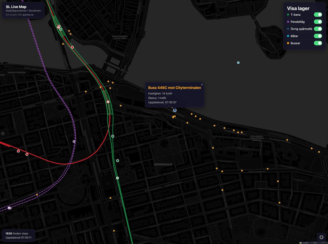Click the Visa lager panel heading
Image resolution: width=328 pixels, height=244 pixels.
298,8
